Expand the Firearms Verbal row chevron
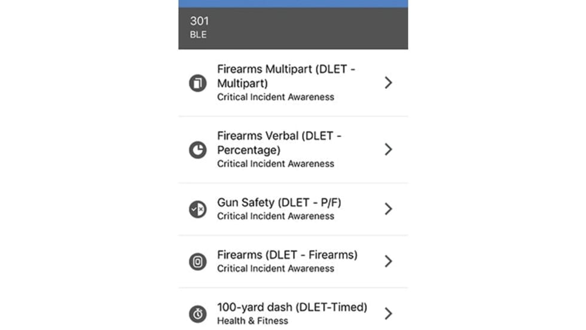This screenshot has height=330, width=586. click(388, 149)
